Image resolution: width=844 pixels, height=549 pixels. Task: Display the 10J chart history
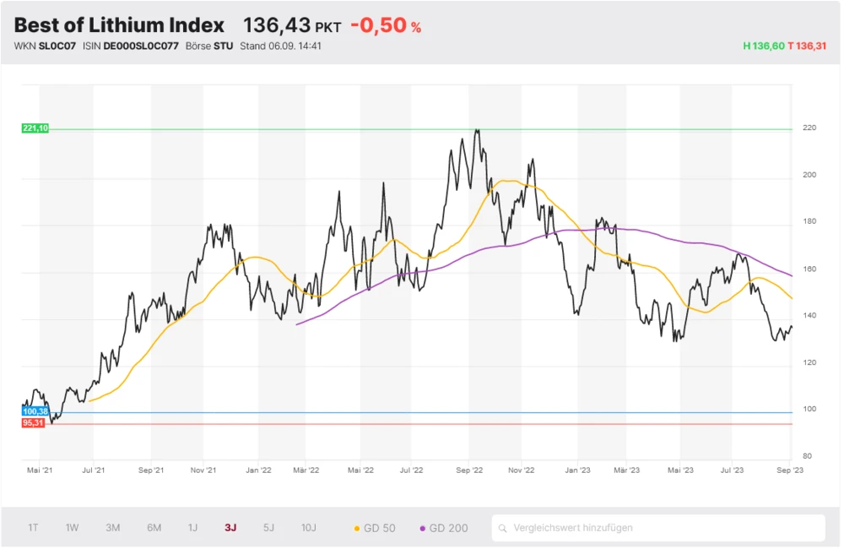[309, 528]
